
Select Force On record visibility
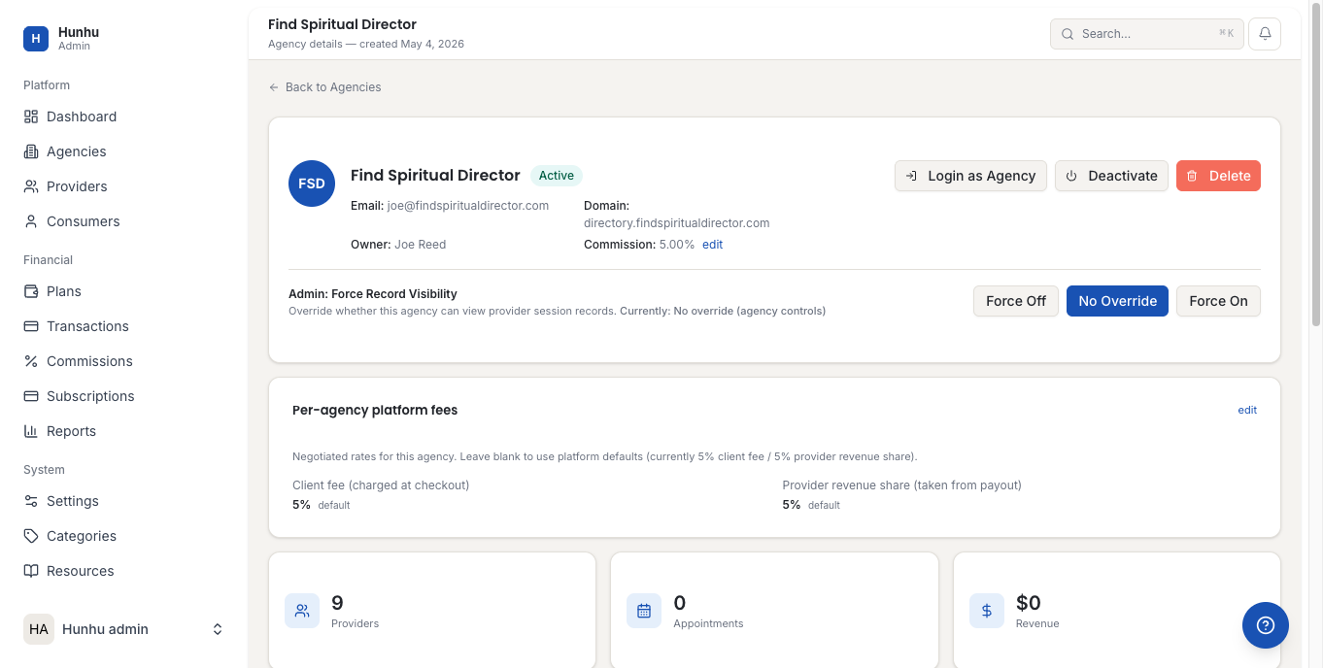point(1218,301)
